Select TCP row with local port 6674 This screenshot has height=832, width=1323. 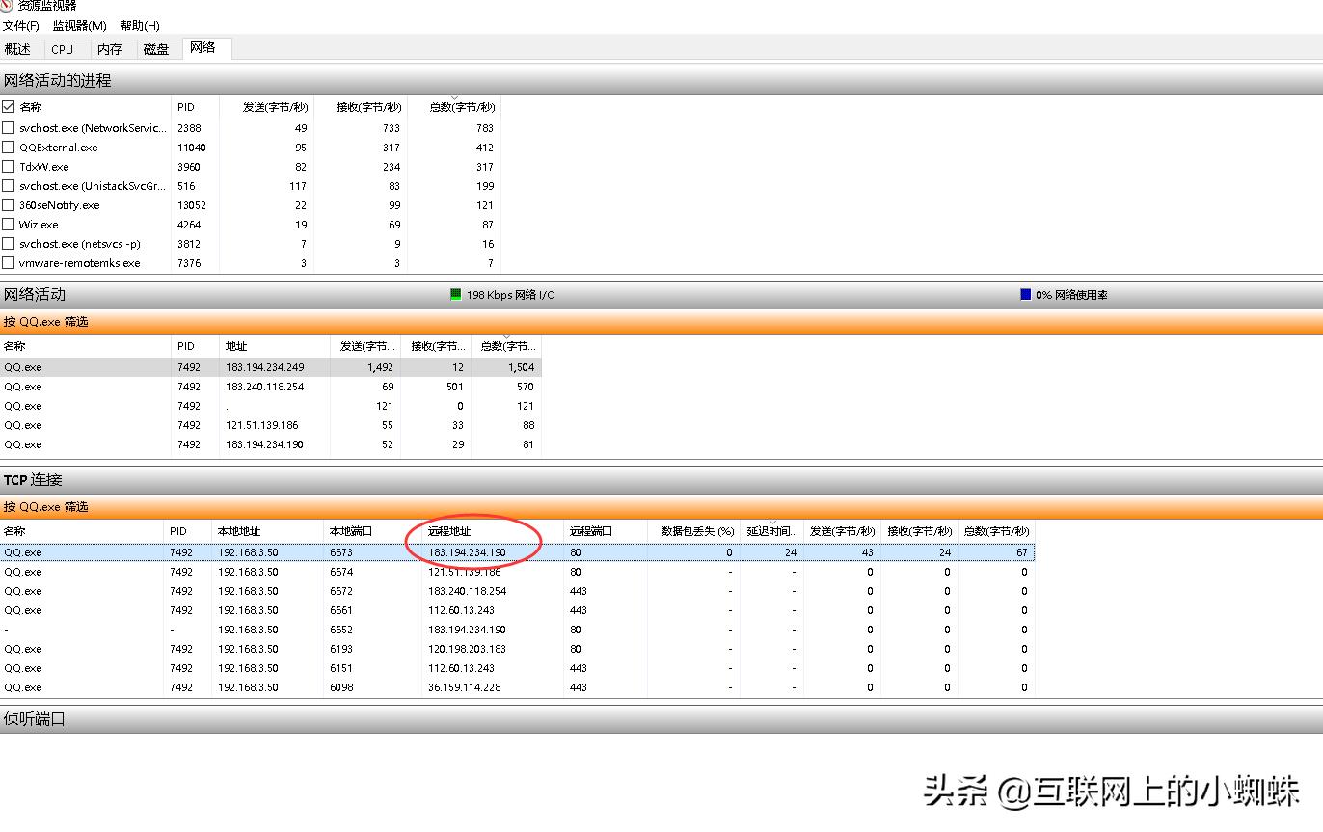point(518,572)
